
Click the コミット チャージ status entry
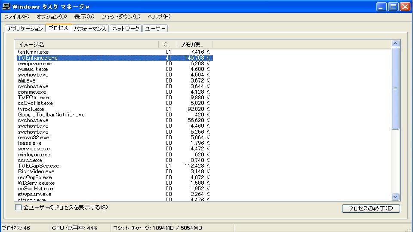coord(157,228)
